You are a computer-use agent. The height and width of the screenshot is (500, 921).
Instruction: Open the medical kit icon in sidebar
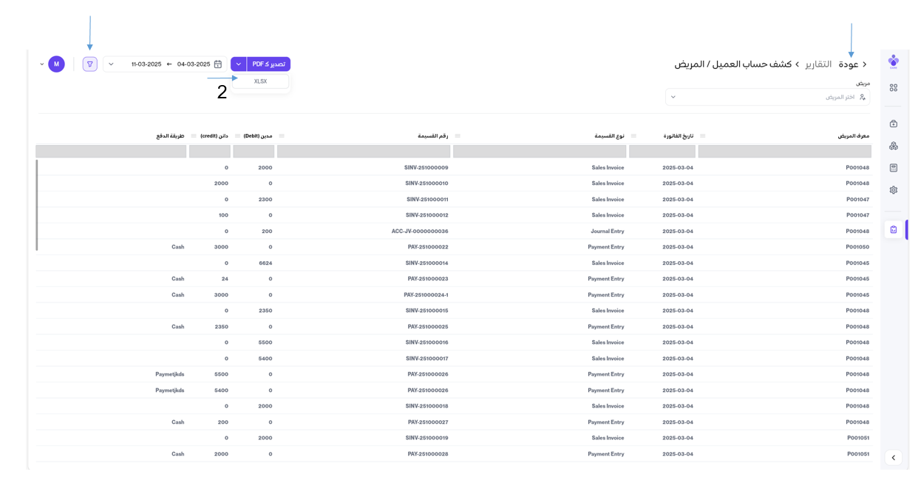pyautogui.click(x=893, y=124)
